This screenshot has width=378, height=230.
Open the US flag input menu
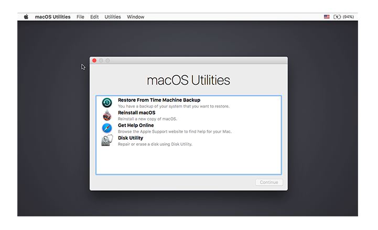click(x=327, y=17)
